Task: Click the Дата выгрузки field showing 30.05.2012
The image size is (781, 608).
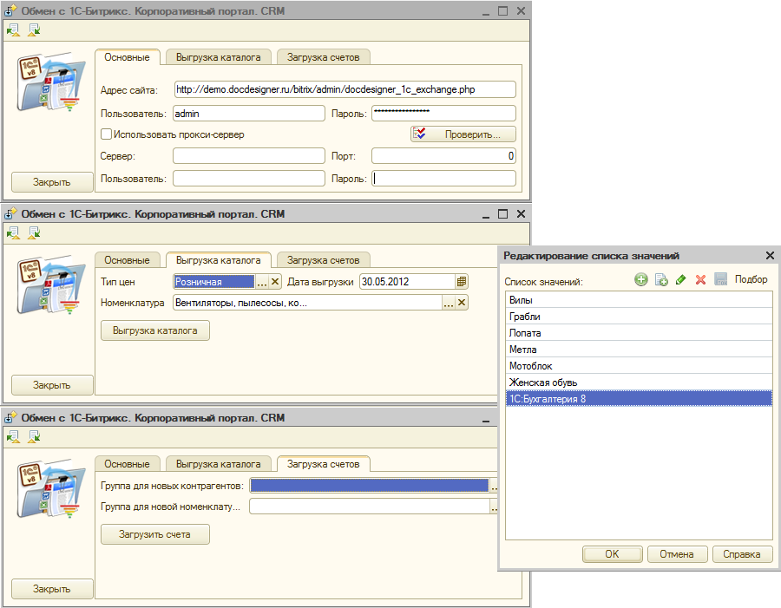Action: (408, 282)
